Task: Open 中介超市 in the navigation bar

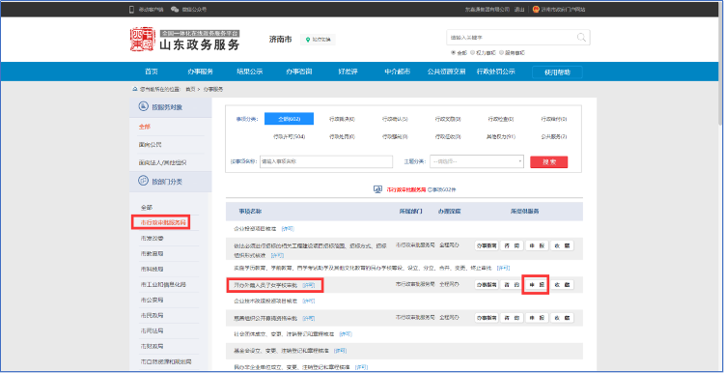Action: (397, 72)
